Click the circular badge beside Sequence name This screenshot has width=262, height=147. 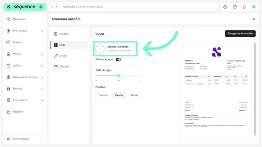point(41,7)
